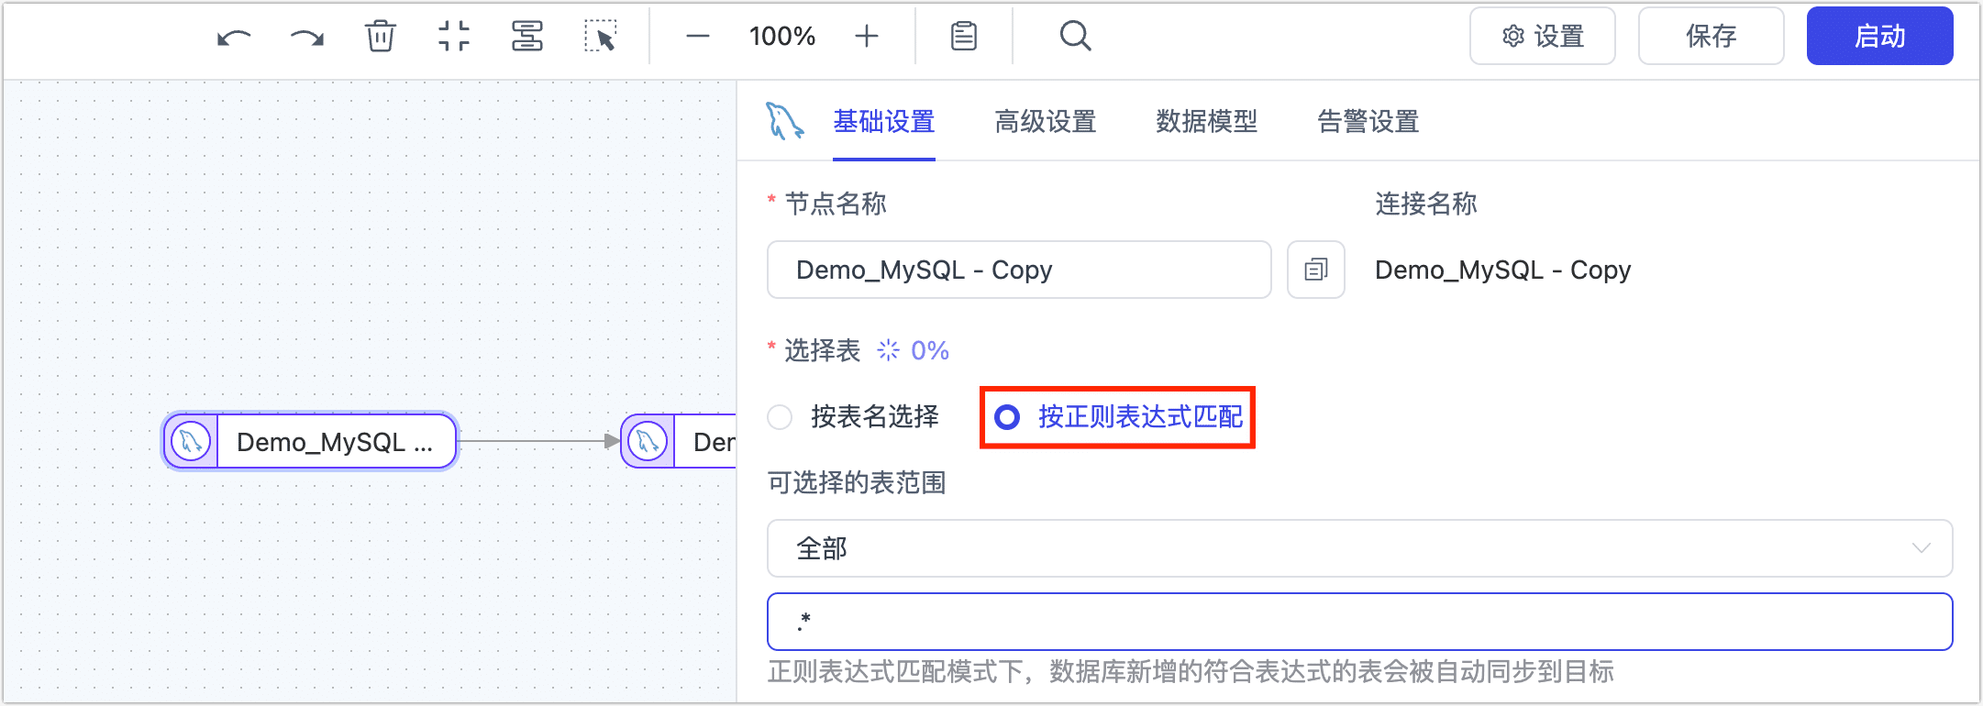Zoom out with the minus icon
The image size is (1983, 706).
click(698, 37)
